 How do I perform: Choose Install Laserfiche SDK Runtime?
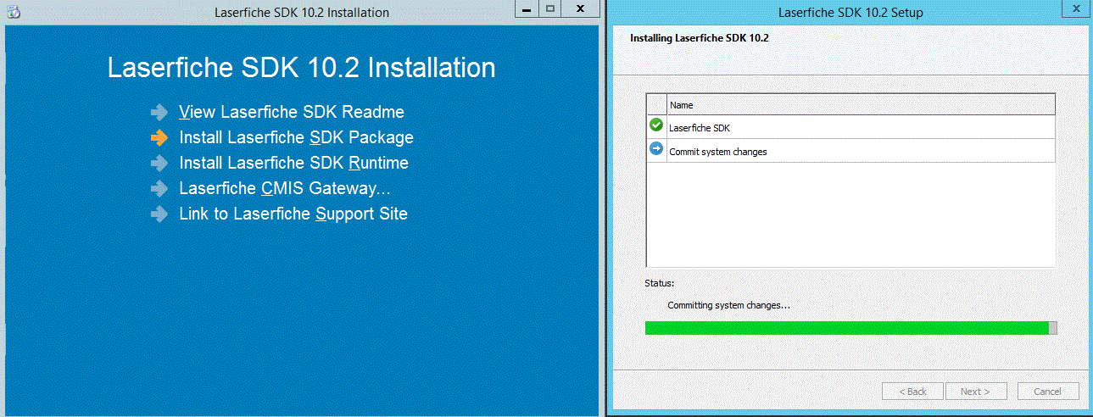293,163
